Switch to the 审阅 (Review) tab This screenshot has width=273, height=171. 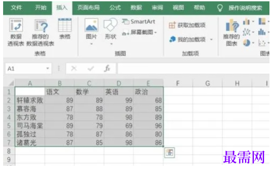coord(157,8)
